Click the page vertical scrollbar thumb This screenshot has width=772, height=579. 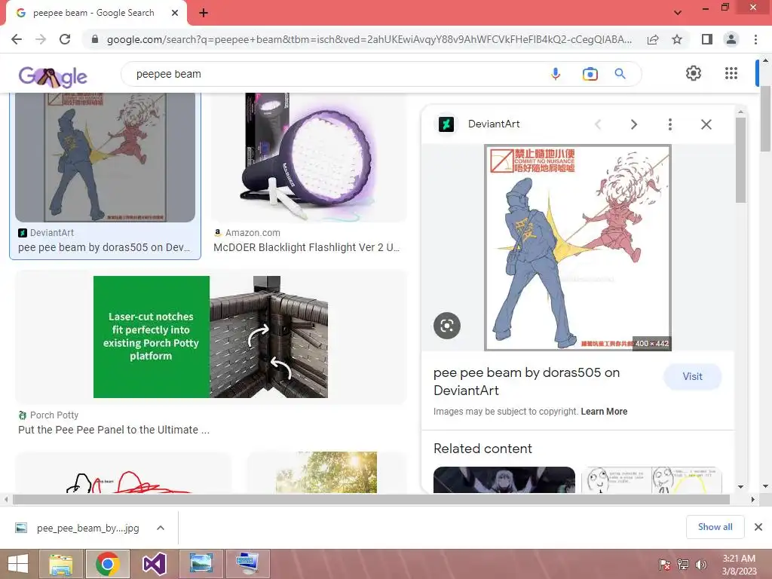765,118
